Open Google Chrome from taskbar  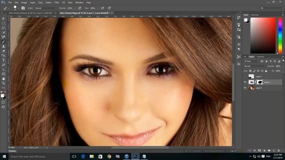tap(109, 156)
